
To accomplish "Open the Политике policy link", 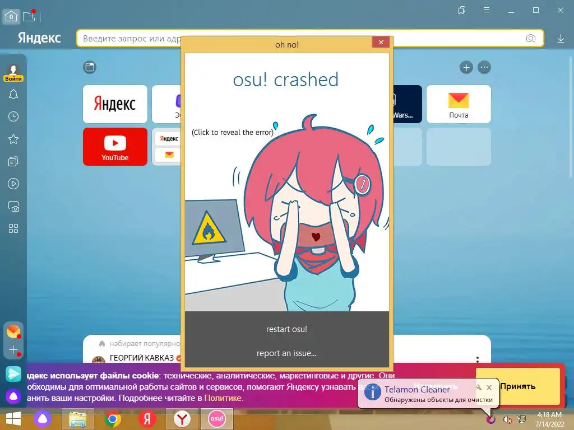I will [223, 398].
